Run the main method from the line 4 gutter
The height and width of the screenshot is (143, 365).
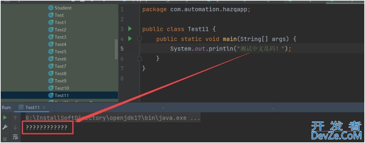[x=130, y=39]
